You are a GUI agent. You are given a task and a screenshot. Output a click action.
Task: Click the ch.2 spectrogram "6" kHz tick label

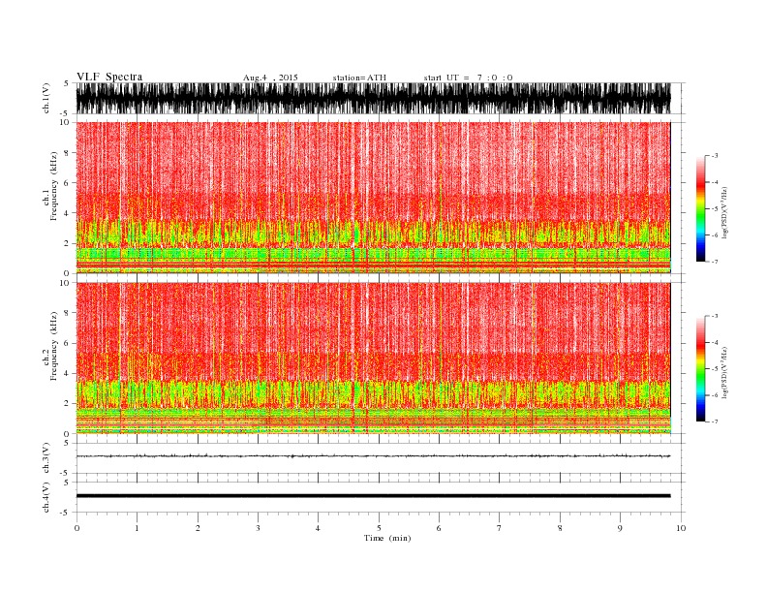pyautogui.click(x=68, y=343)
